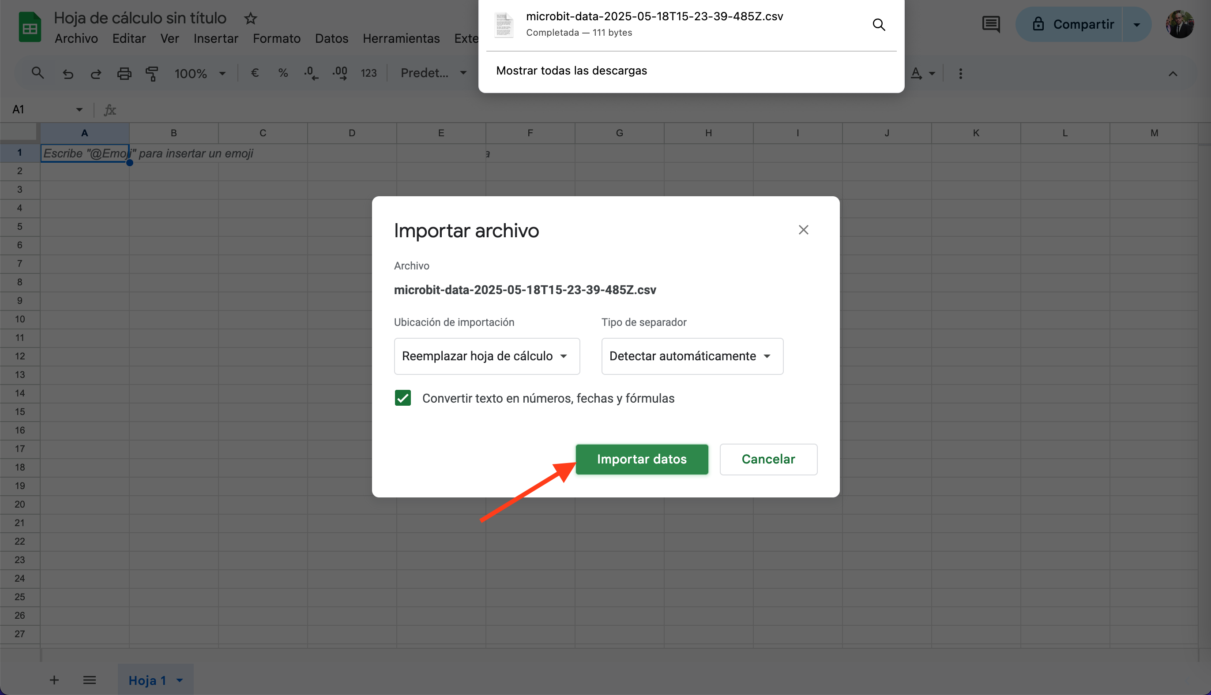This screenshot has height=695, width=1211.
Task: Click Mostrar todas las descargas link
Action: [572, 71]
